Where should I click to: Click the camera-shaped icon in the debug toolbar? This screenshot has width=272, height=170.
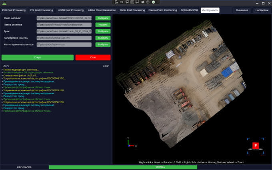click(122, 2)
